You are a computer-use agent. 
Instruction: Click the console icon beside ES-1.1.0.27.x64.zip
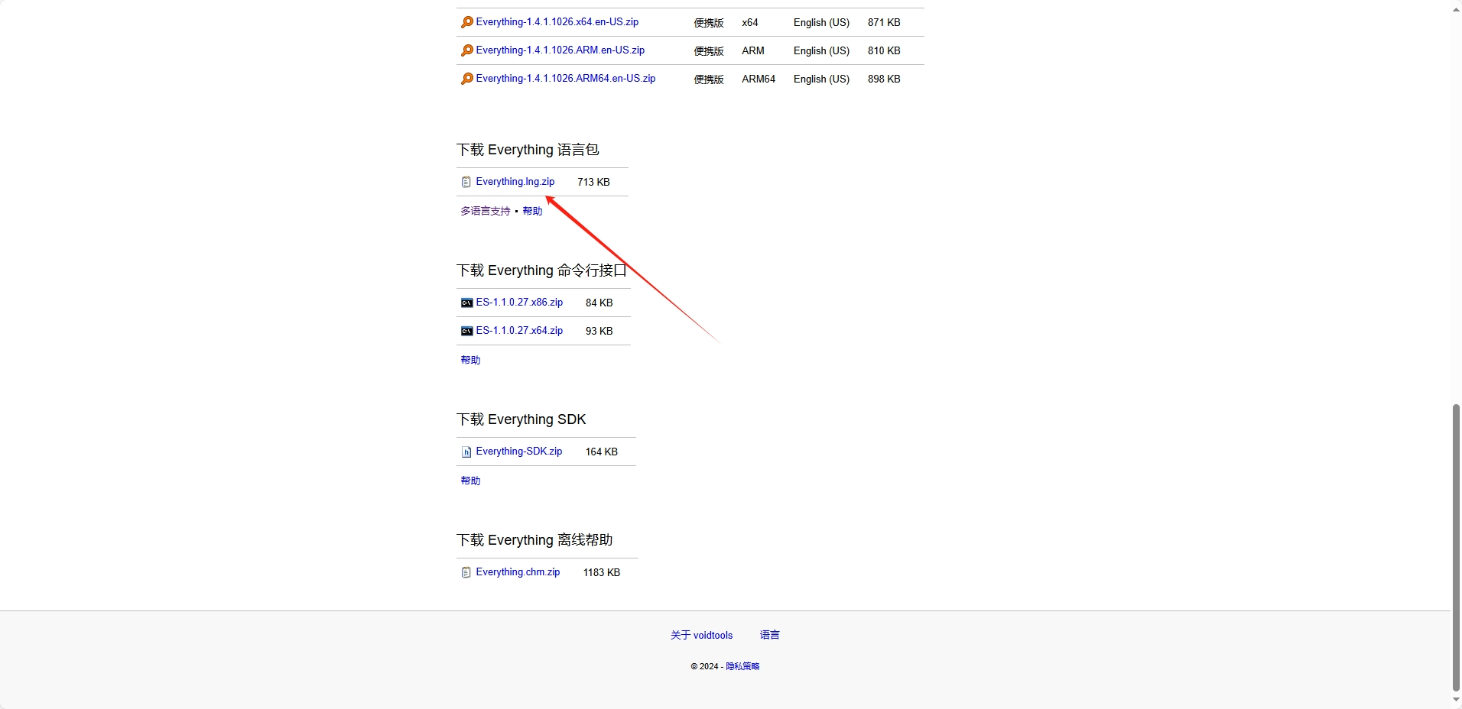(x=466, y=331)
